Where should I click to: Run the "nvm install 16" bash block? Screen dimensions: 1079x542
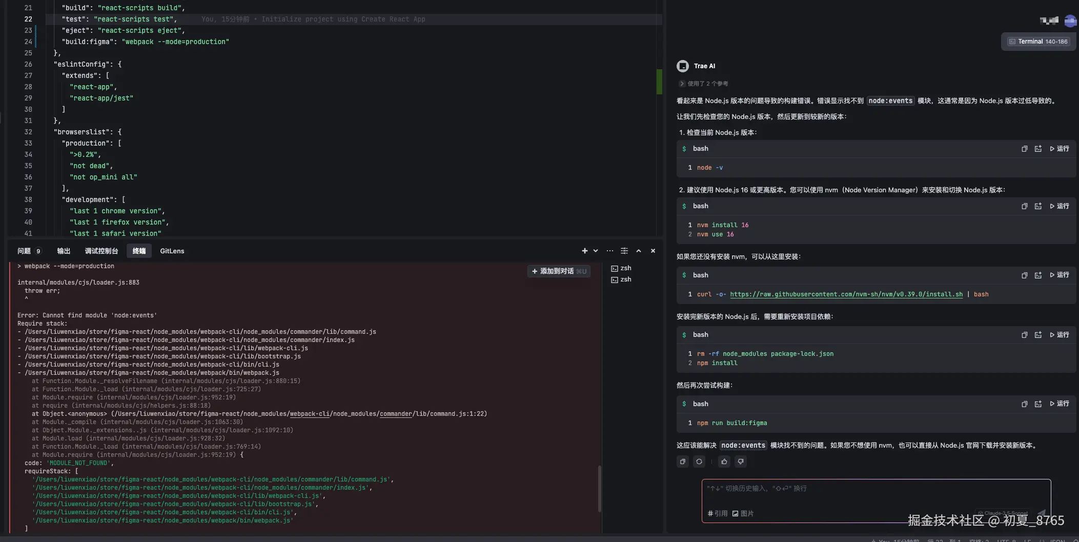tap(1060, 206)
